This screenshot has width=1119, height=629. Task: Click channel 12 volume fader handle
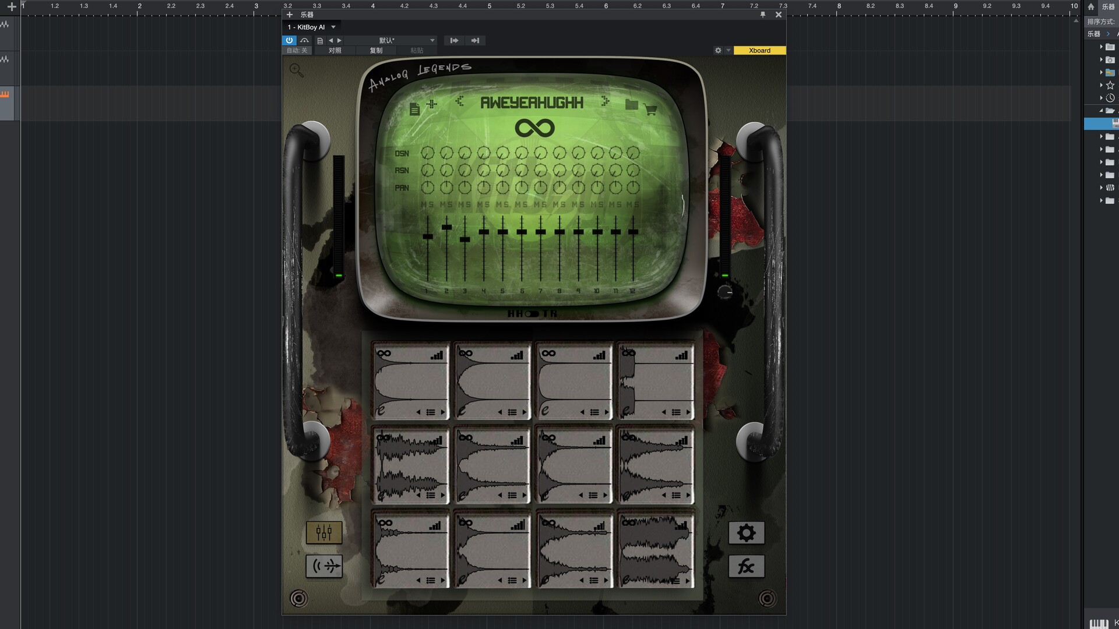633,232
